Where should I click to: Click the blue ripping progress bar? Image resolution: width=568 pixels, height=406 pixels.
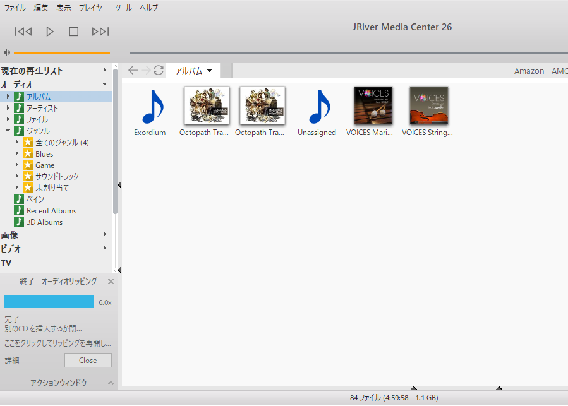[49, 302]
